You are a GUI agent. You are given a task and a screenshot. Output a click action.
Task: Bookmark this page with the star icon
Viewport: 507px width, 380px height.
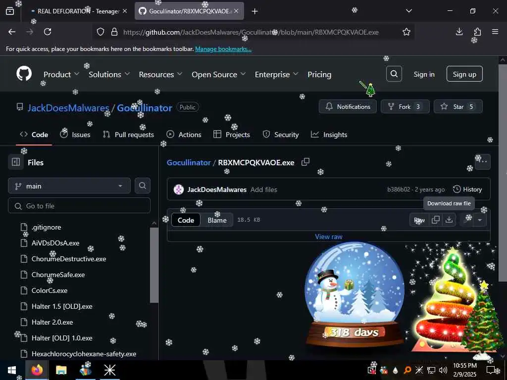pyautogui.click(x=406, y=32)
